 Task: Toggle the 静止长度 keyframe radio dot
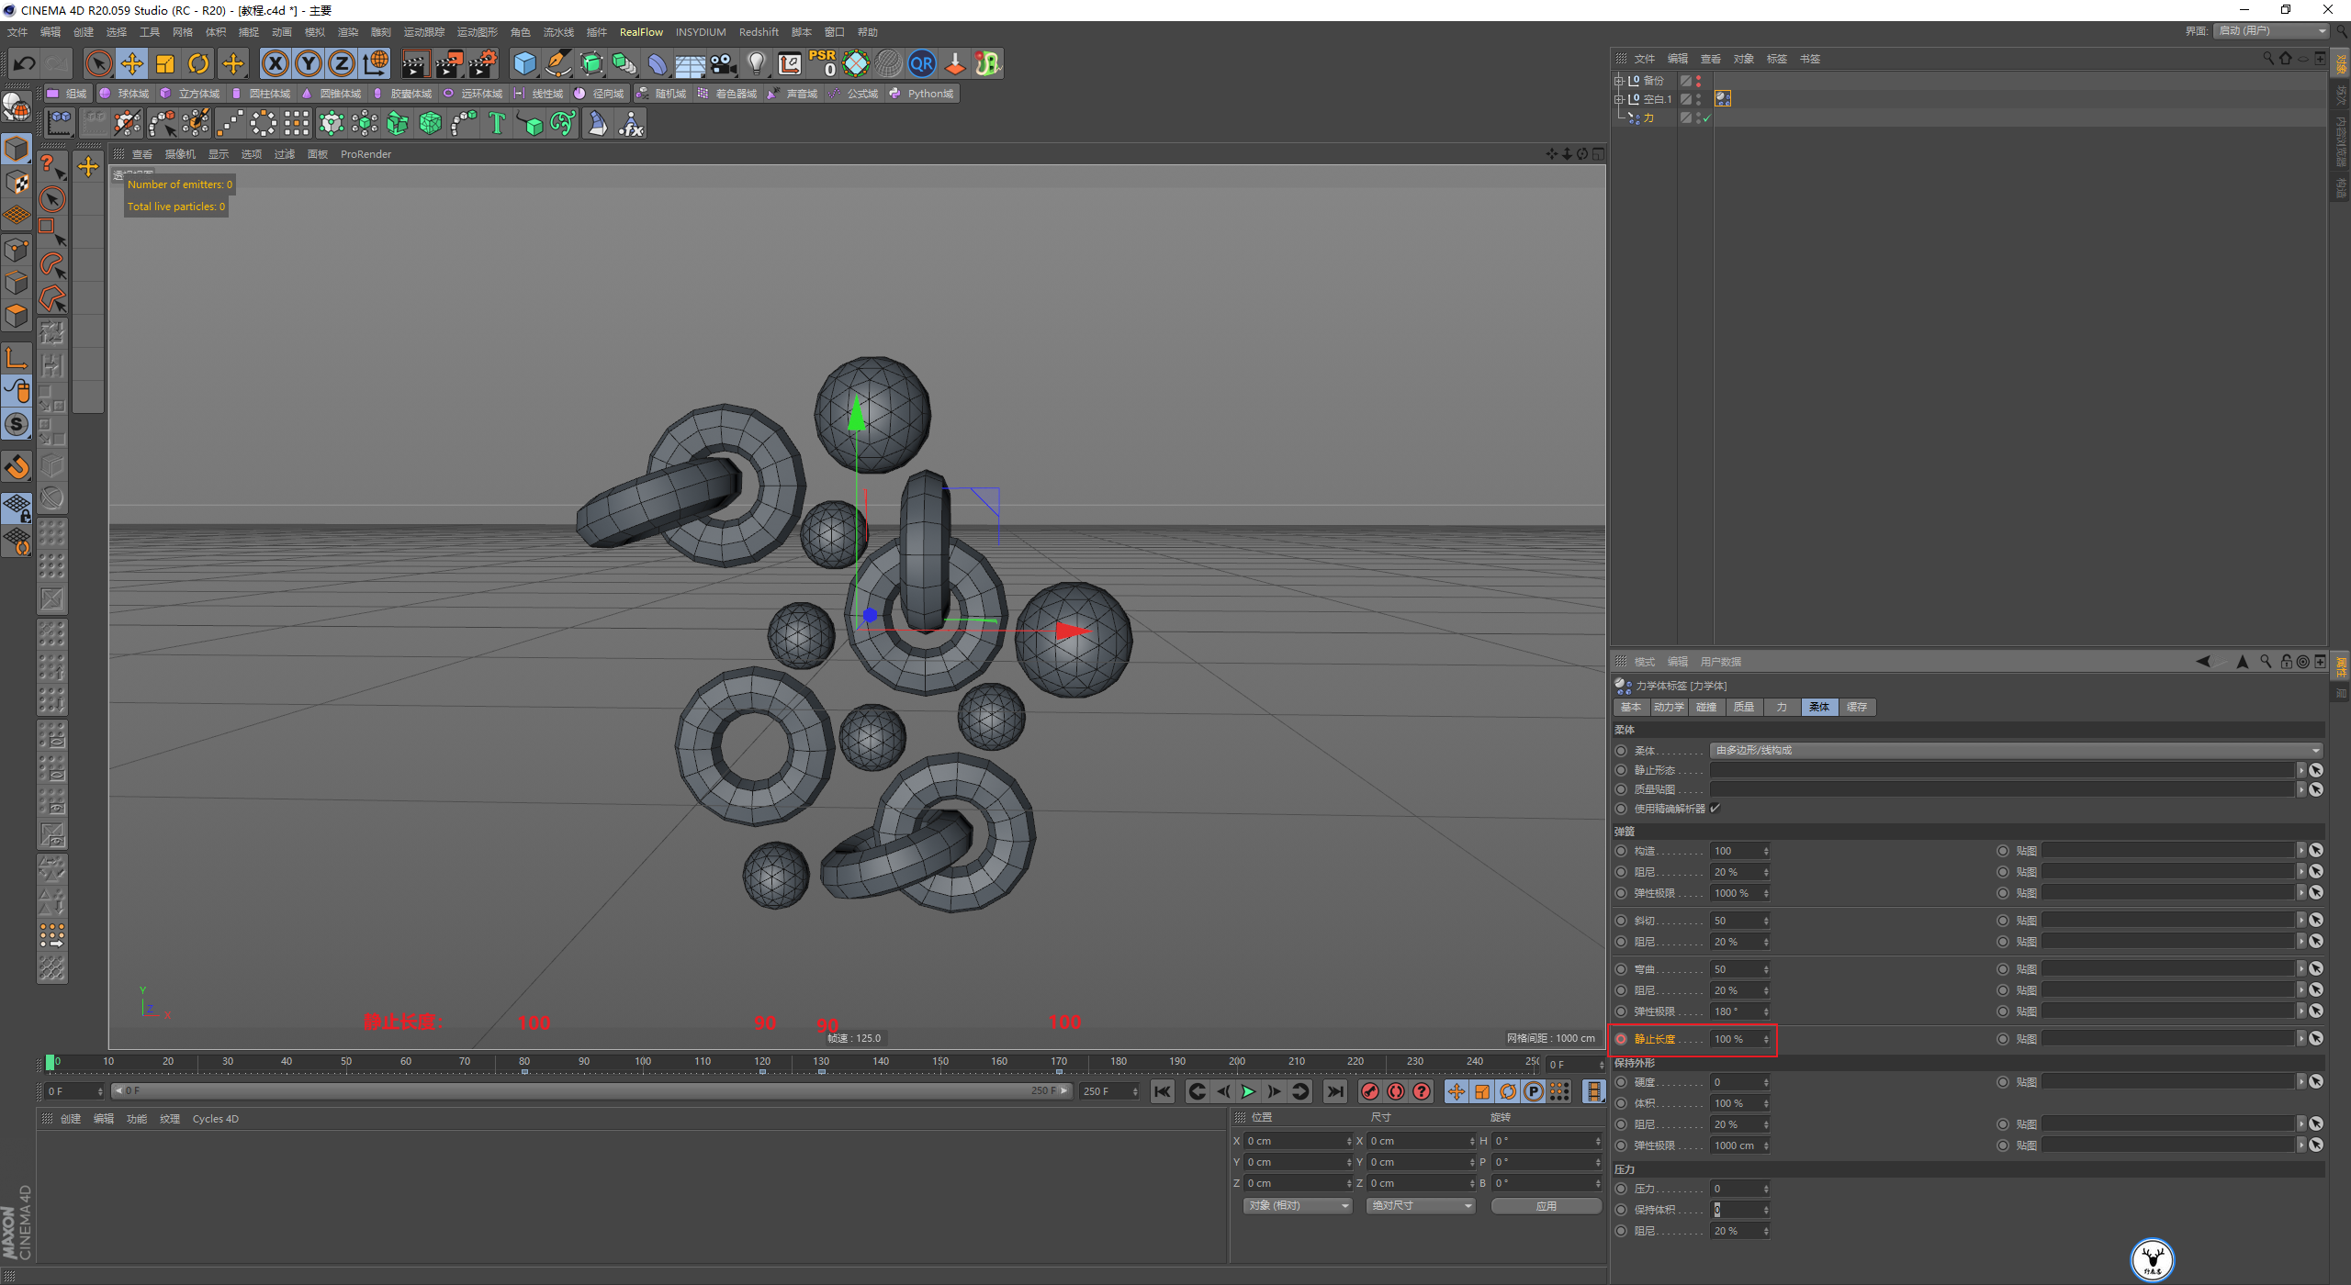1621,1039
